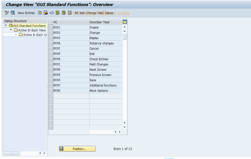
Task: Click the select-all corner cell of table
Action: point(51,22)
